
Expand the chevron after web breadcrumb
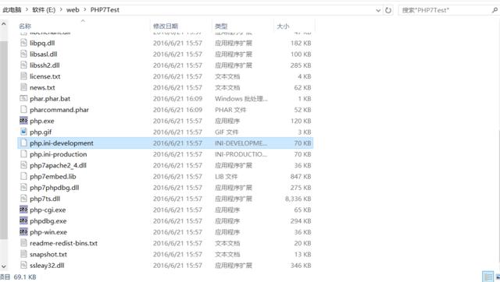pos(85,9)
